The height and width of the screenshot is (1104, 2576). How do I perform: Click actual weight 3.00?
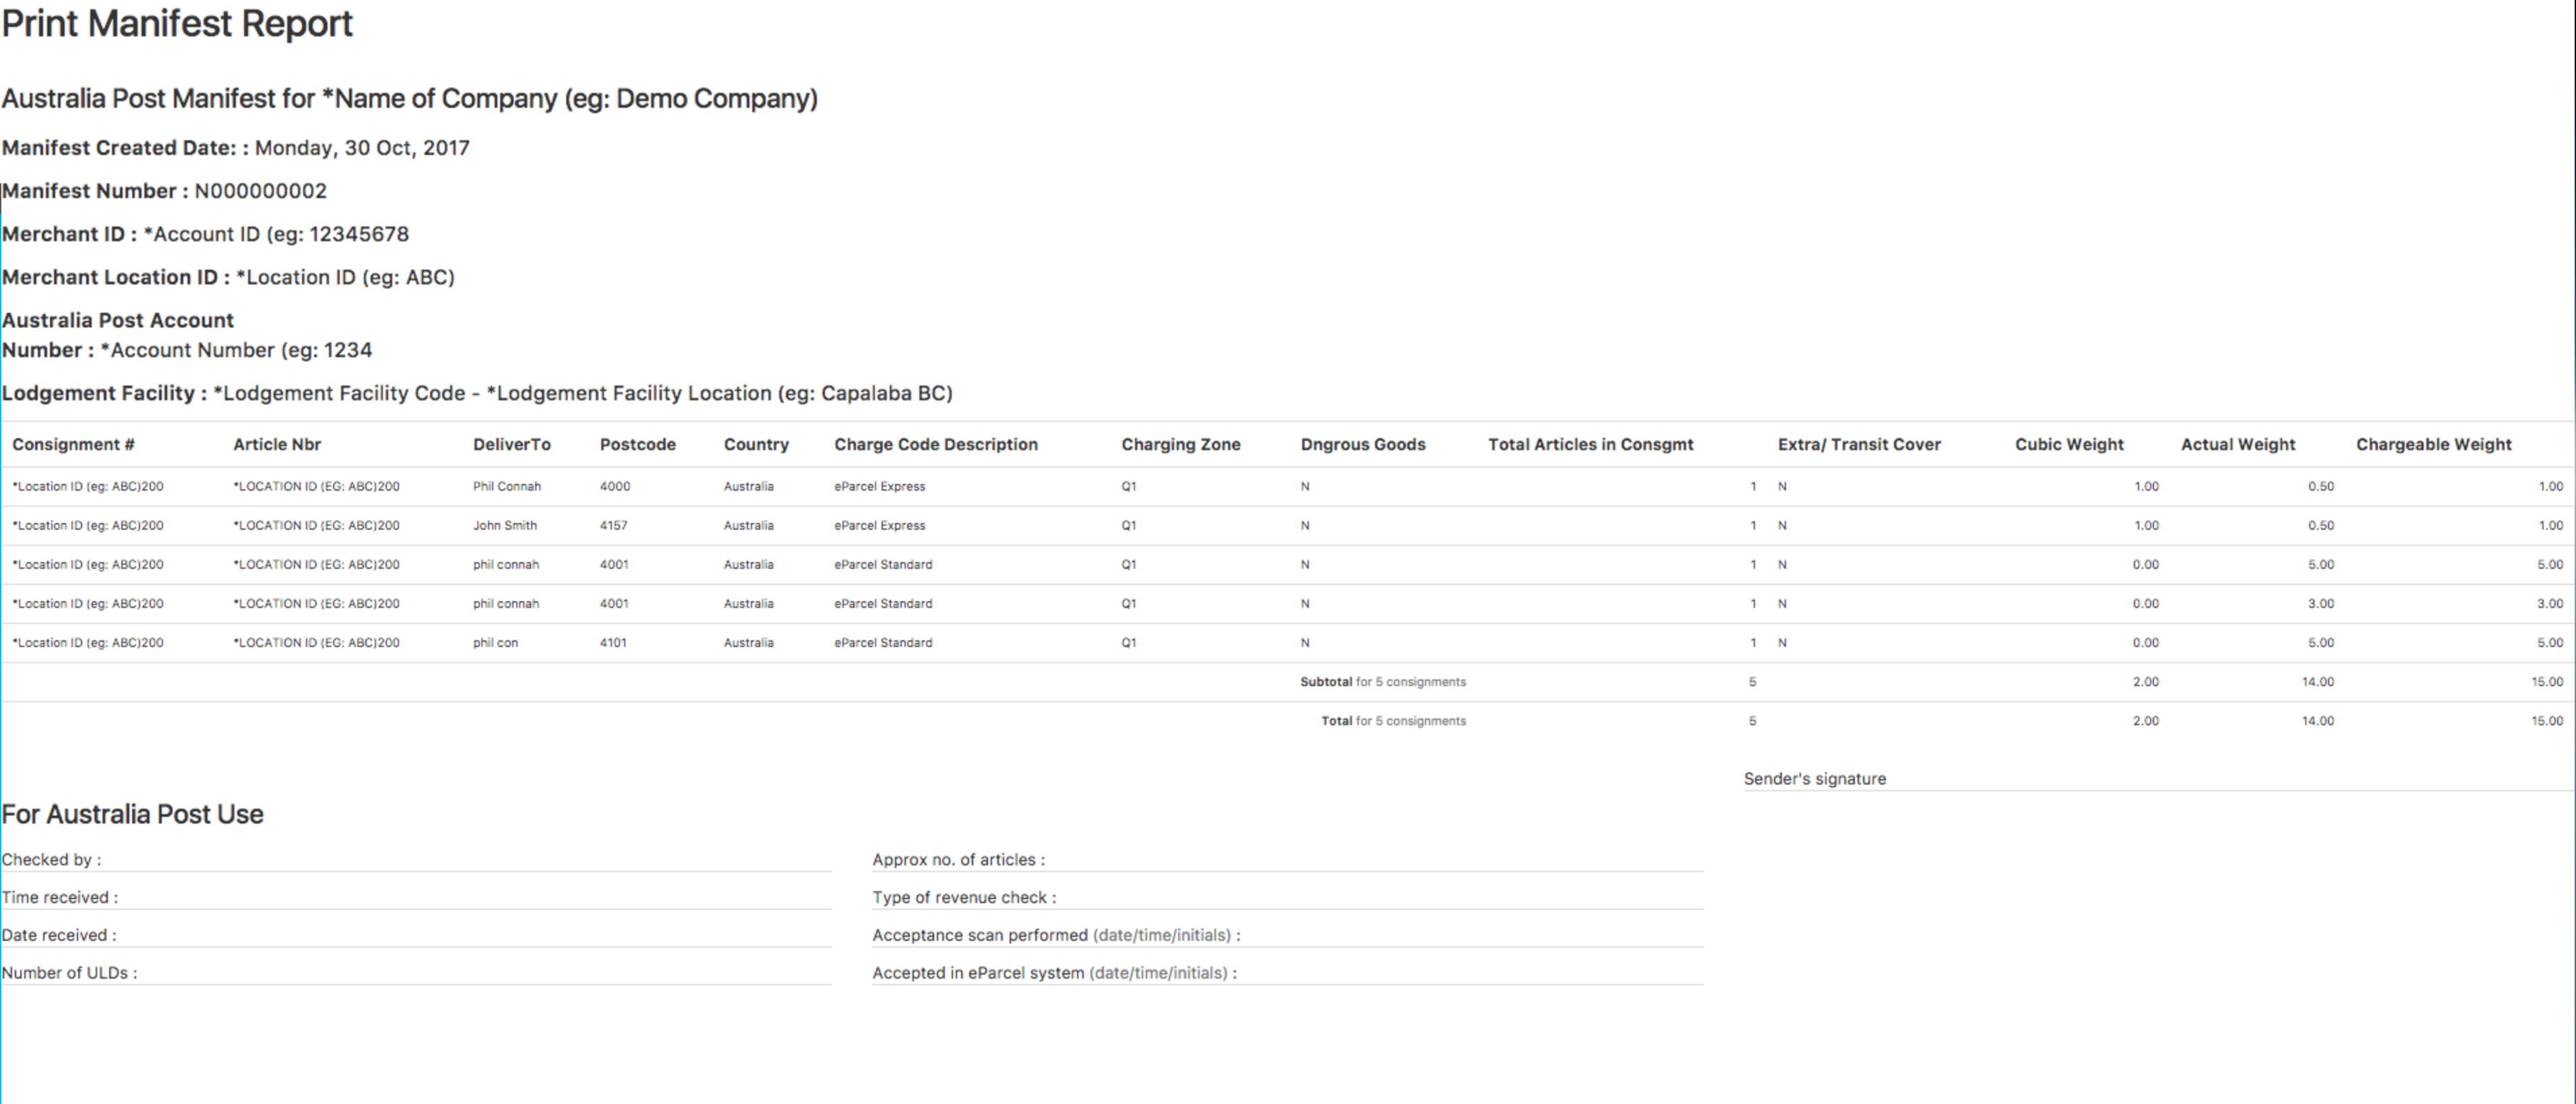click(x=2321, y=604)
